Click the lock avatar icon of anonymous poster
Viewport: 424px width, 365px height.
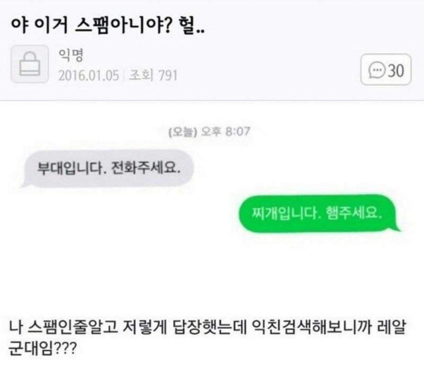(x=30, y=64)
